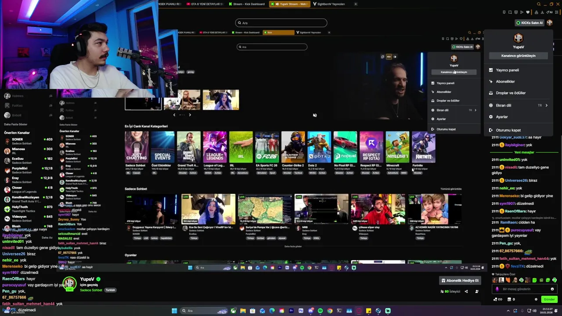Click the chat points infinity icon
562x316 pixels.
[498, 299]
